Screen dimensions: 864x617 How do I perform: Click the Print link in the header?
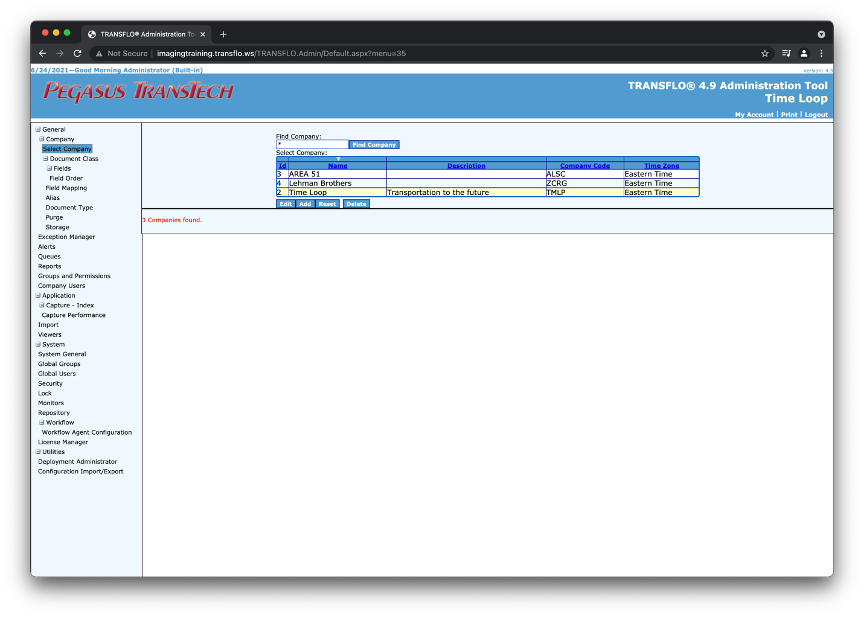789,115
